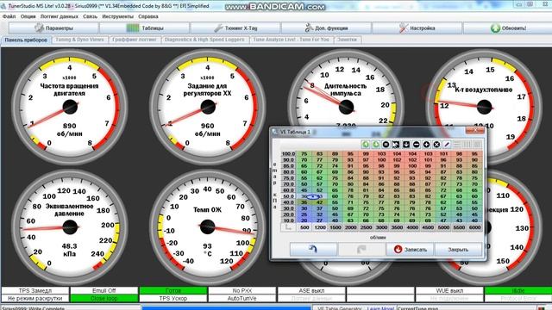Click the undo arrow button in VE table dialog
This screenshot has height=310, width=552.
tap(313, 249)
